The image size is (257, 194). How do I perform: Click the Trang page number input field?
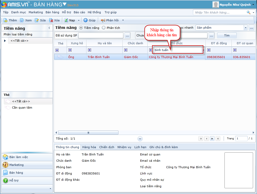tap(241, 139)
